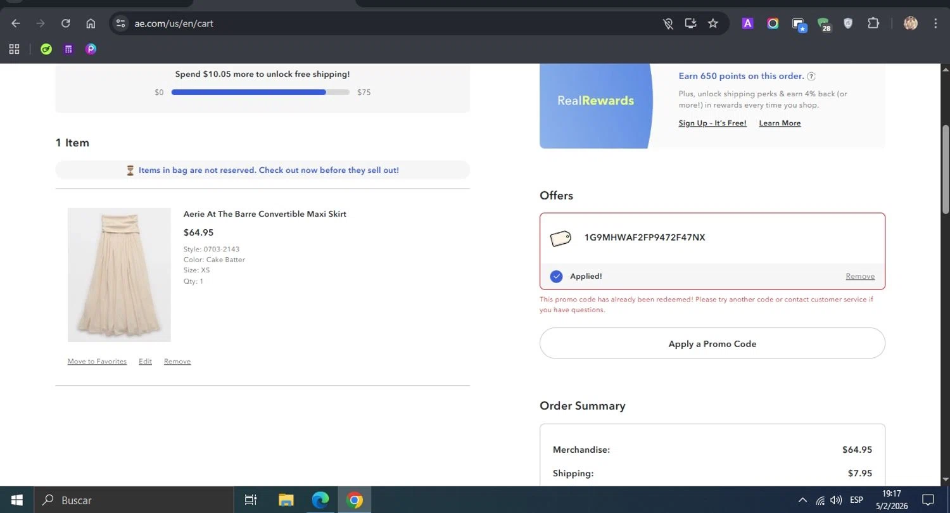Screen dimensions: 950x513
Task: Open the Wi-Fi network tray icon
Action: 820,500
